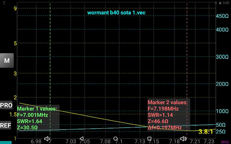The height and width of the screenshot is (144, 231).
Task: Tap the Marker 1 values info box
Action: (38, 118)
